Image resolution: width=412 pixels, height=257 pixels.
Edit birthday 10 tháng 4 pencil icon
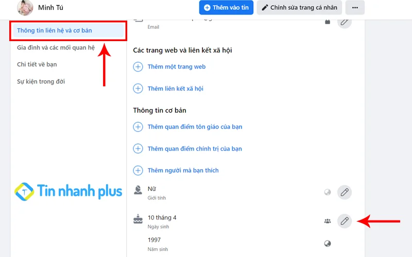345,221
